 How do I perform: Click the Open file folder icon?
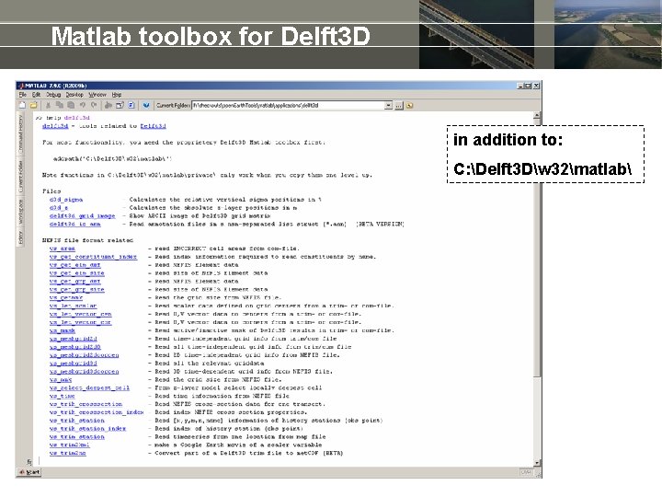click(x=33, y=105)
